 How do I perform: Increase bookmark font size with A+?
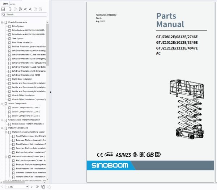click(x=25, y=9)
